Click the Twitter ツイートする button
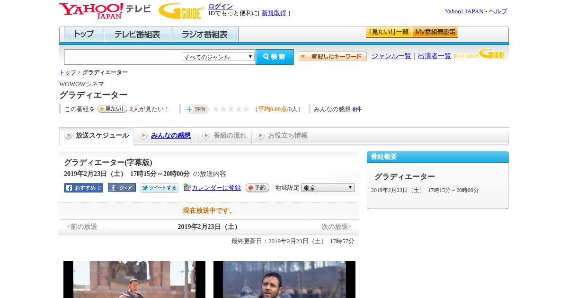This screenshot has width=568, height=298. [160, 188]
